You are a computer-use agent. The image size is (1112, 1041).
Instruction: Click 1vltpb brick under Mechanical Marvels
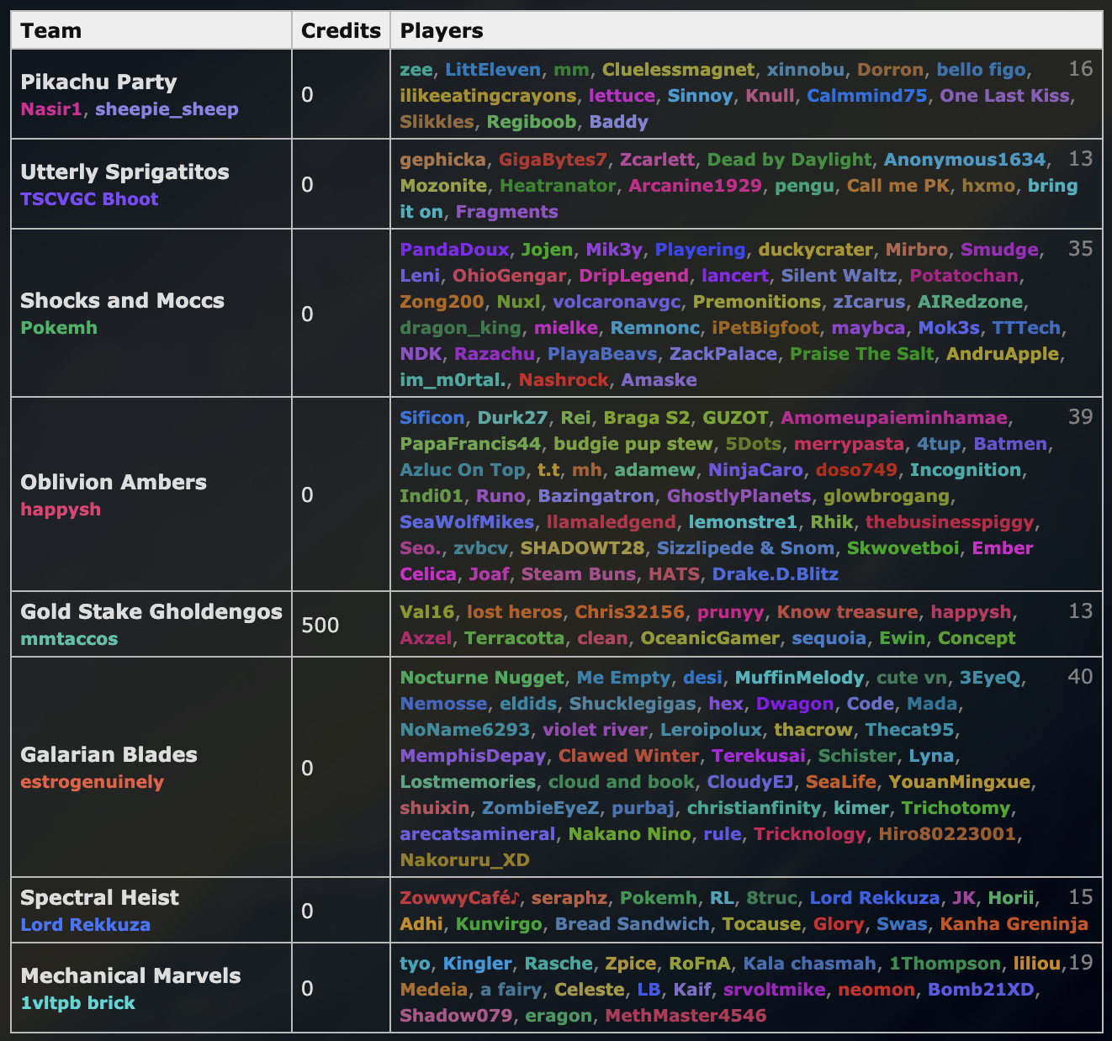click(x=77, y=1003)
